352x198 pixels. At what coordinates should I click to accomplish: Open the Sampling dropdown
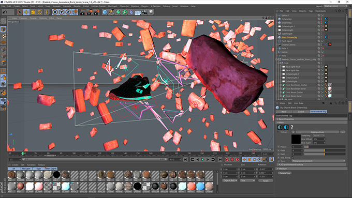(319, 135)
